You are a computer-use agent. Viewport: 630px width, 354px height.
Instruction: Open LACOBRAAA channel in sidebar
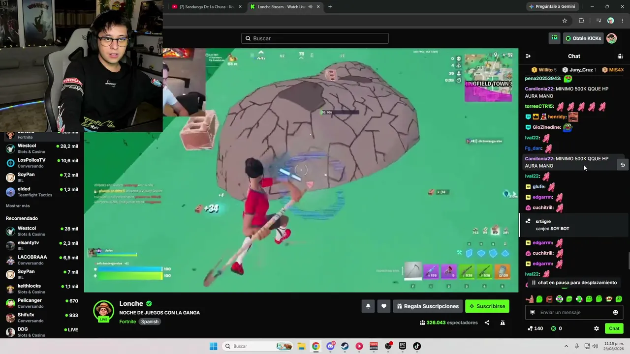click(x=42, y=260)
